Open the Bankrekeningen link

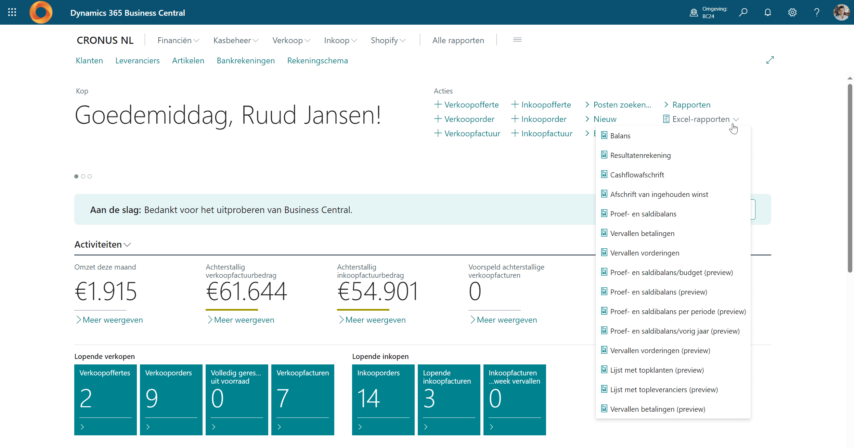[246, 61]
